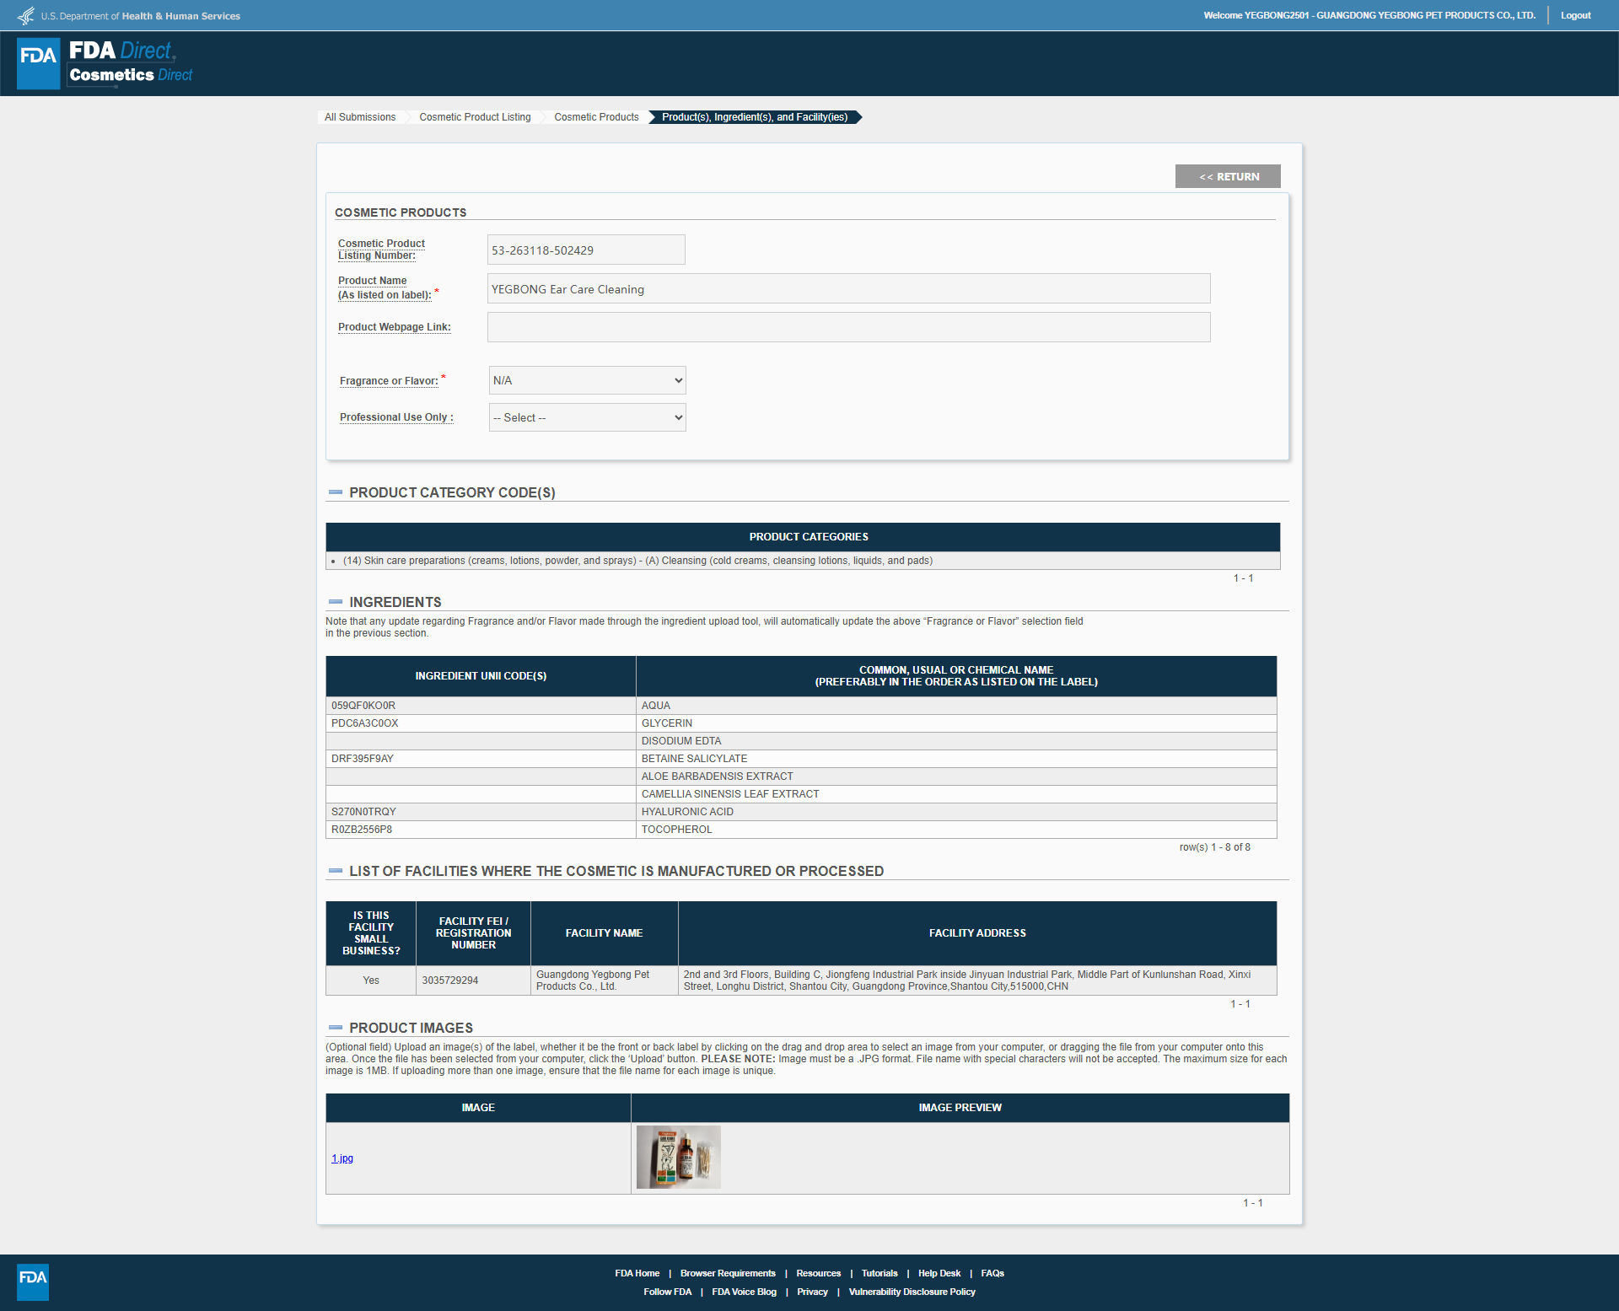Click the product image preview thumbnail

coord(679,1157)
